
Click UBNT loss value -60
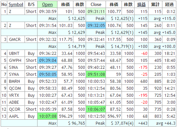pos(141,54)
